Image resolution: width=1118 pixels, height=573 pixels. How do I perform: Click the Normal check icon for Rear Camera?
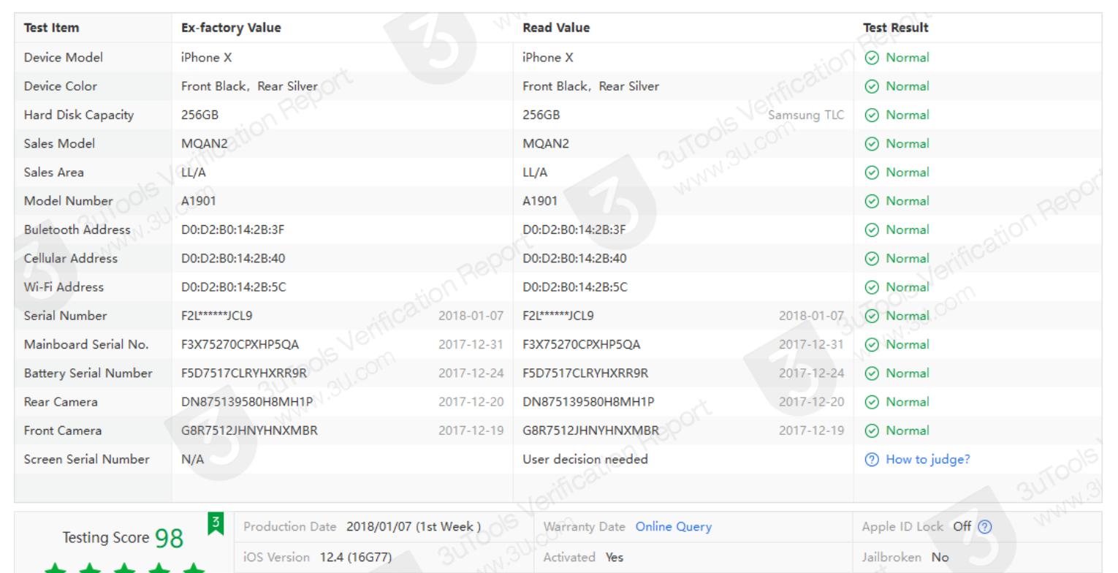[x=871, y=402]
